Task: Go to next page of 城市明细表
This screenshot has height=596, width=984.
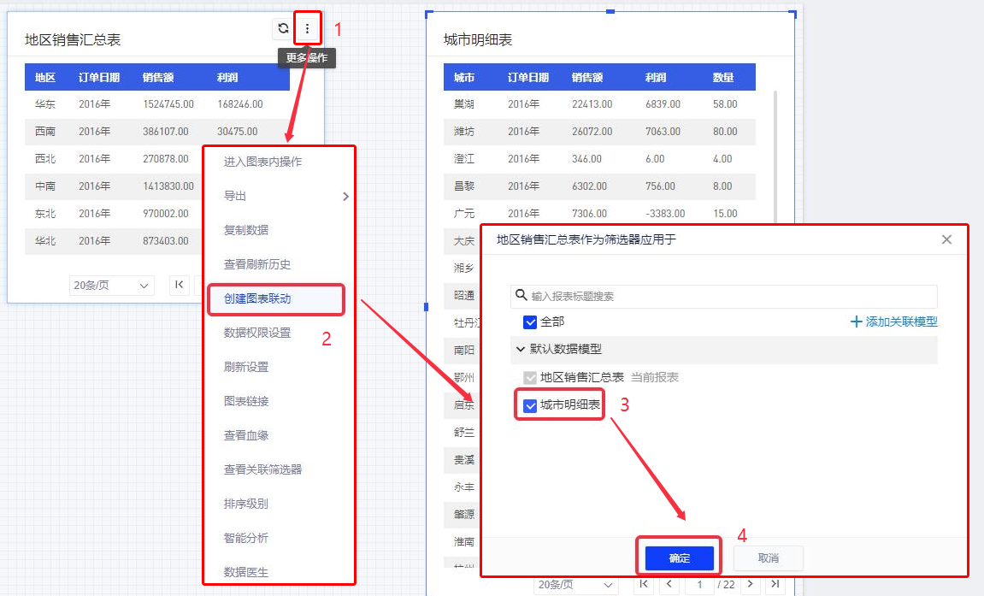Action: (751, 584)
